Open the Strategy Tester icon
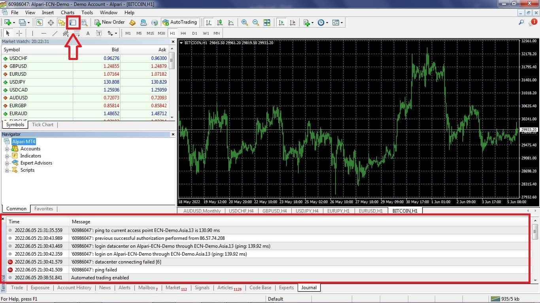The width and height of the screenshot is (540, 303). (x=84, y=22)
